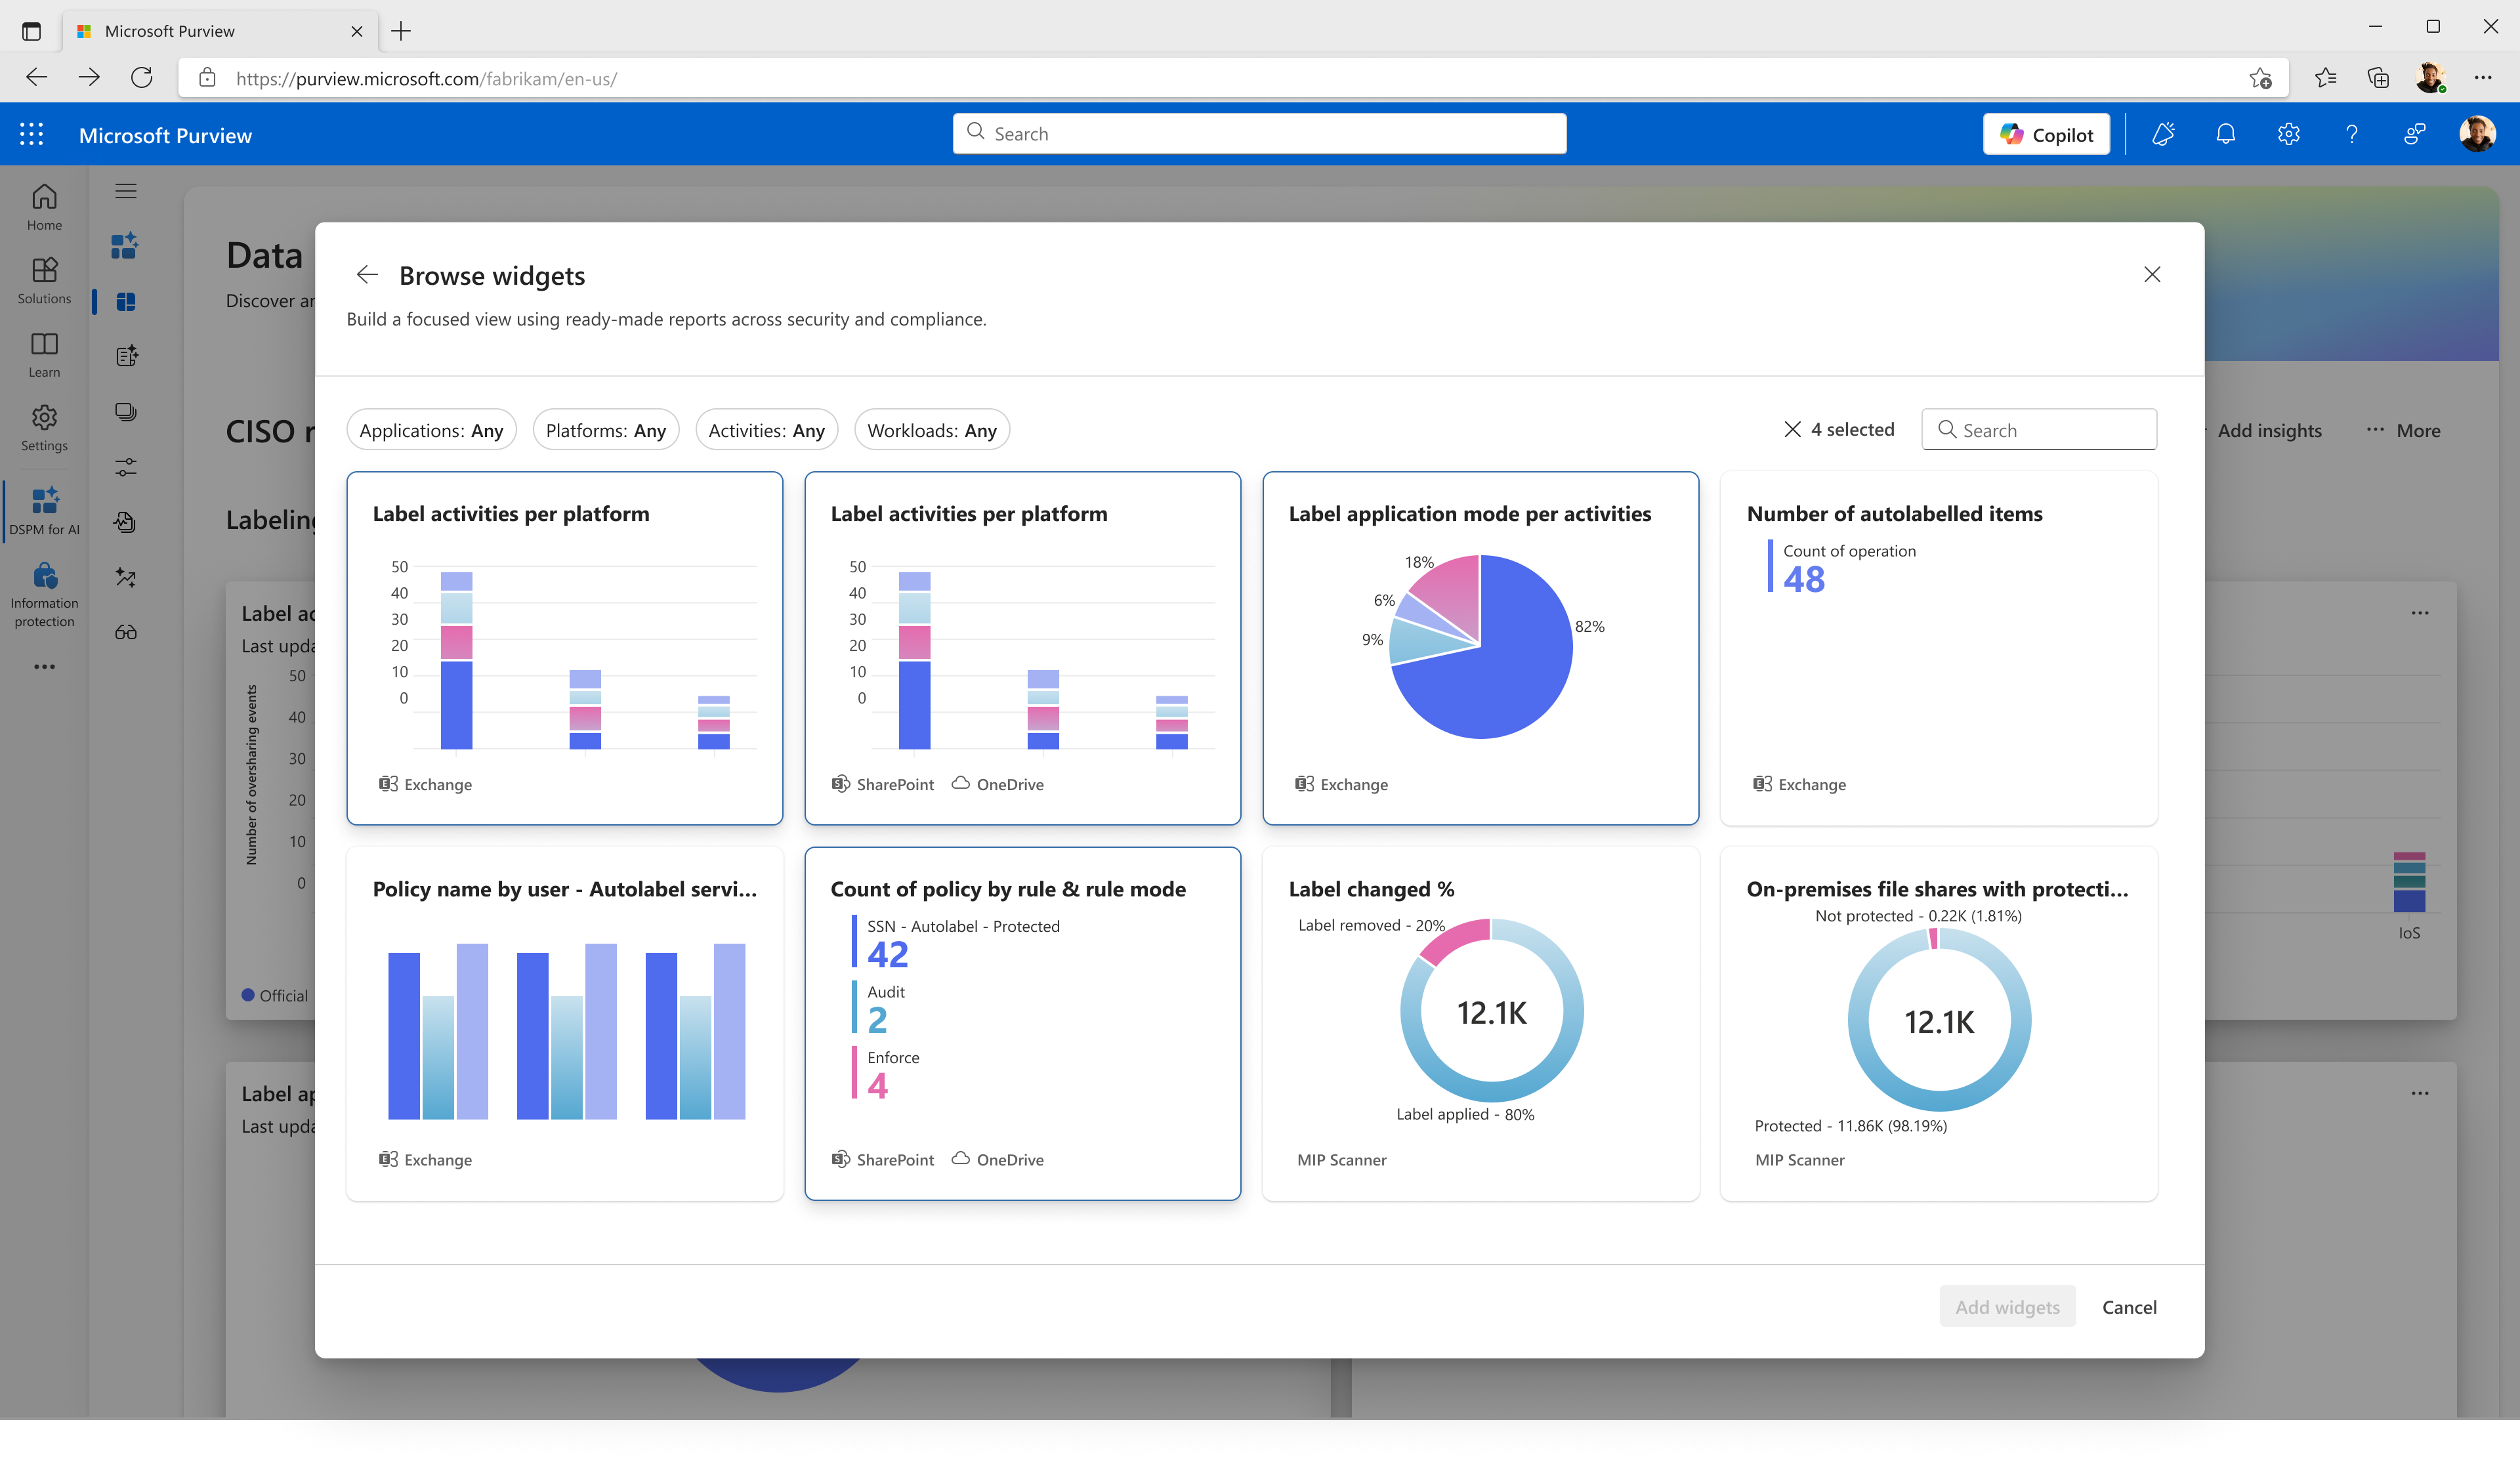Open the Platforms: Any filter
Image resolution: width=2520 pixels, height=1468 pixels.
click(606, 430)
